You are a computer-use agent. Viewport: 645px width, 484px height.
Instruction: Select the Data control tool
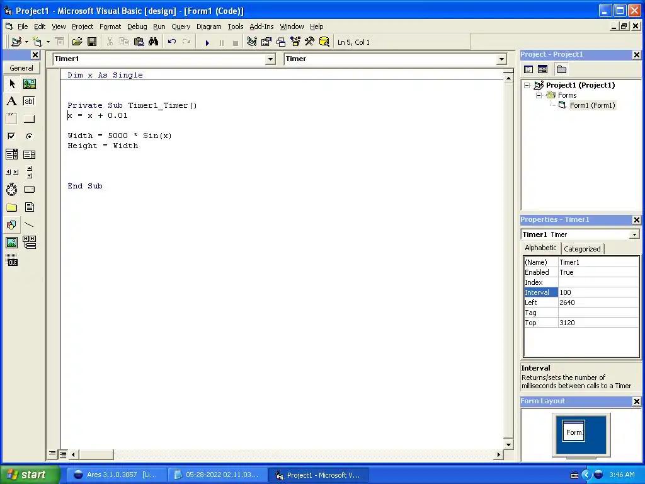tap(29, 243)
